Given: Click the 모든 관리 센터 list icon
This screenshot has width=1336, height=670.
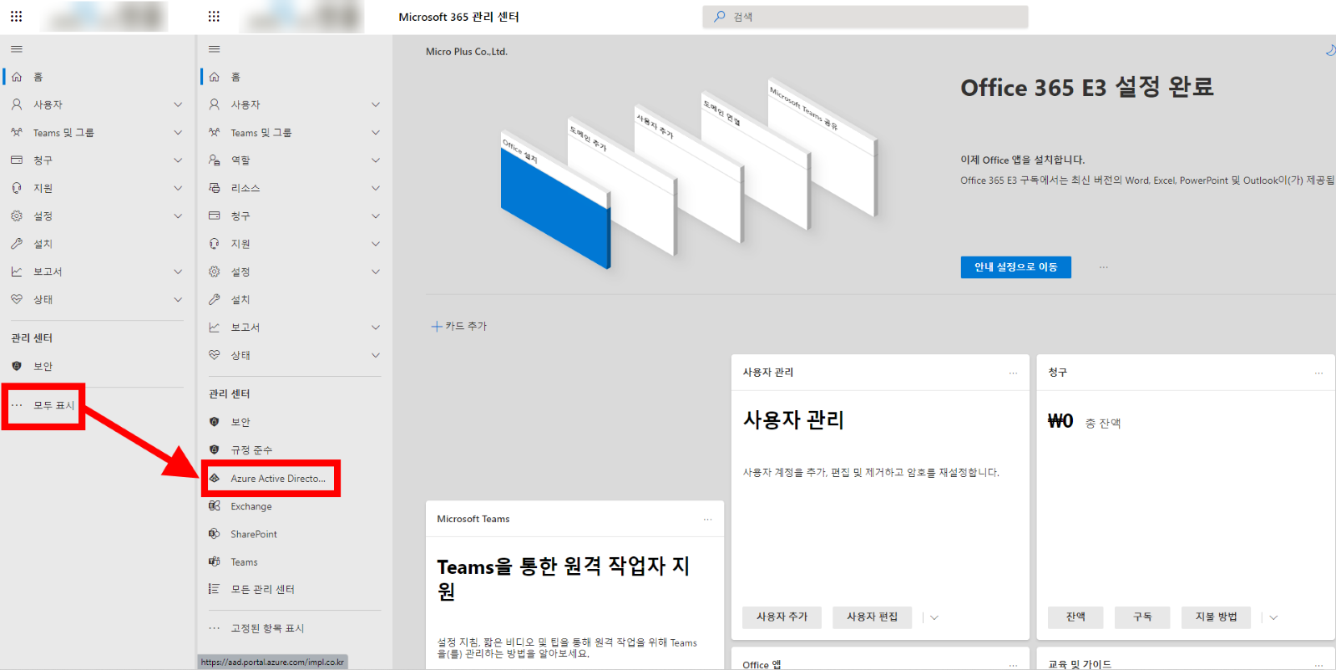Looking at the screenshot, I should coord(215,589).
